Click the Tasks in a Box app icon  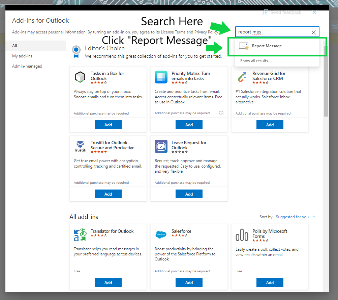pos(80,77)
